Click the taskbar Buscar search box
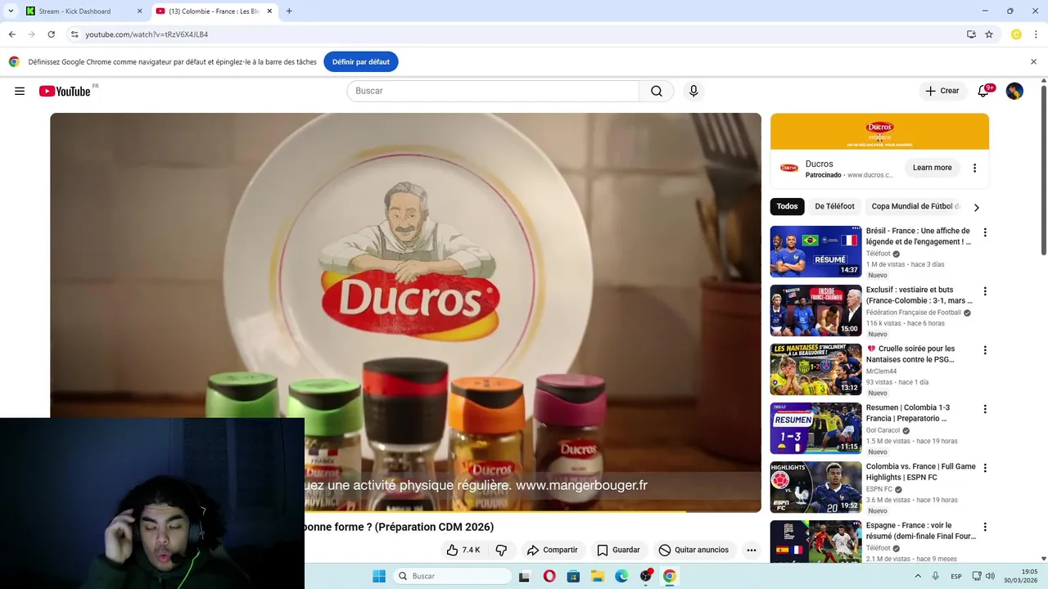The image size is (1048, 589). (x=453, y=576)
